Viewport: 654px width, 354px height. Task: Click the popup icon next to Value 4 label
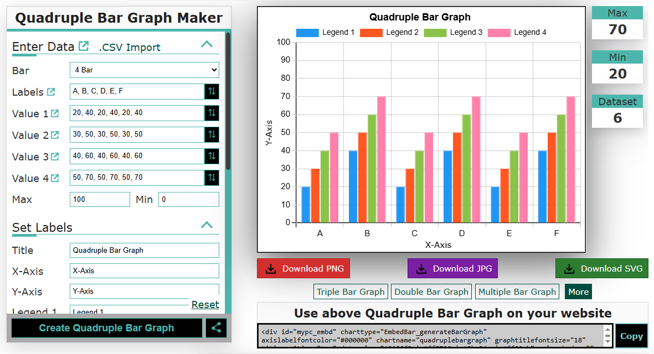coord(55,178)
